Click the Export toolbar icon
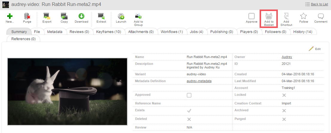 pos(47,16)
